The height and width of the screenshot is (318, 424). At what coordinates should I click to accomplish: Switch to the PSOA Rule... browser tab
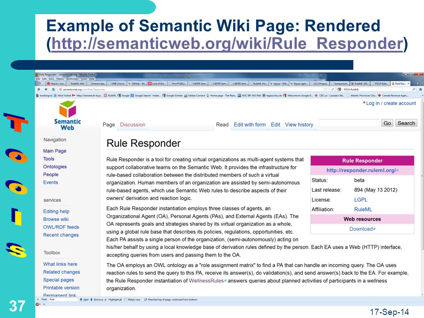click(x=380, y=83)
